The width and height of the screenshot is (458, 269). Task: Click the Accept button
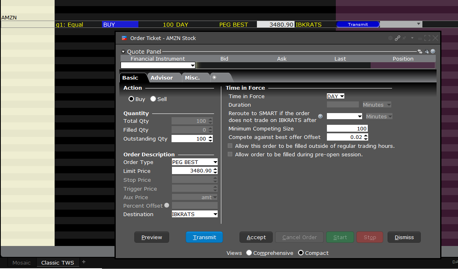point(256,237)
